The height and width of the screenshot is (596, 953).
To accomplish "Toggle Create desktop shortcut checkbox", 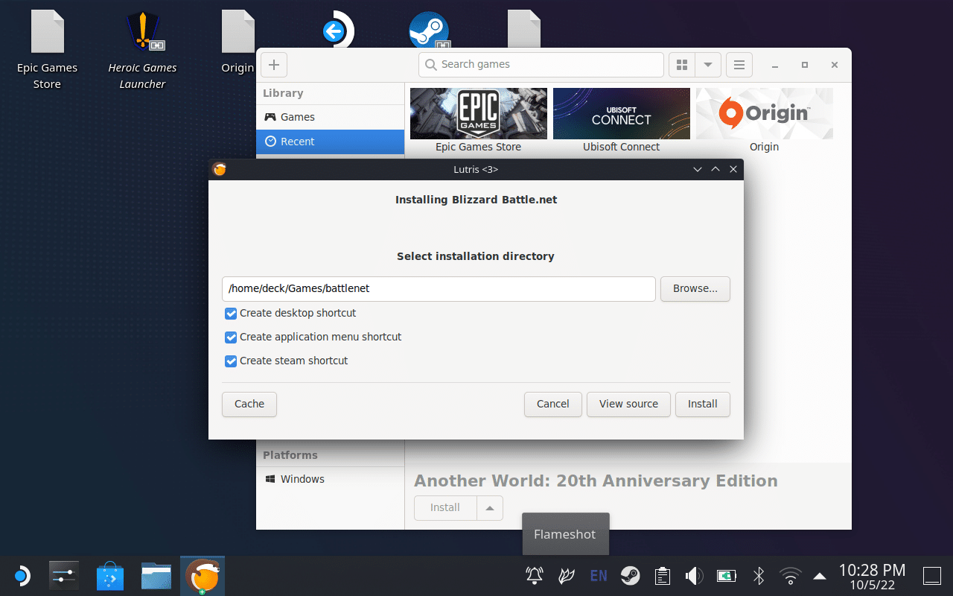I will 231,314.
